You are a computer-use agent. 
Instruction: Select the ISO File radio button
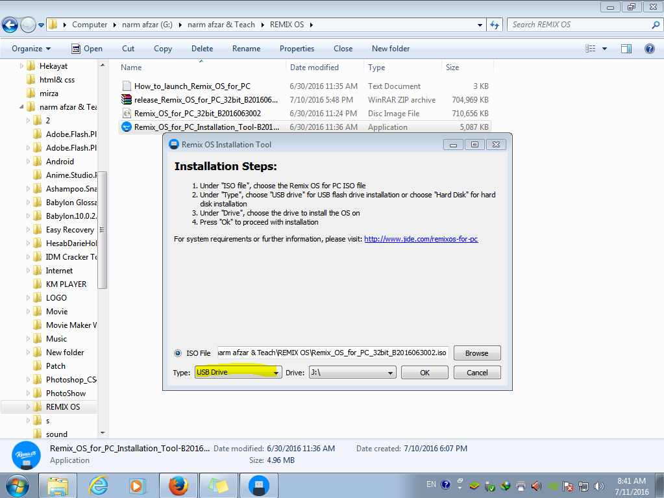coord(178,353)
